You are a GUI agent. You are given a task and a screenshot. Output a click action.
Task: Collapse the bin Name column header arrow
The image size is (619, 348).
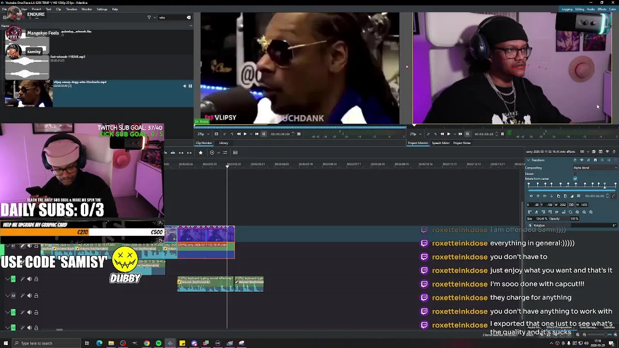[x=191, y=25]
